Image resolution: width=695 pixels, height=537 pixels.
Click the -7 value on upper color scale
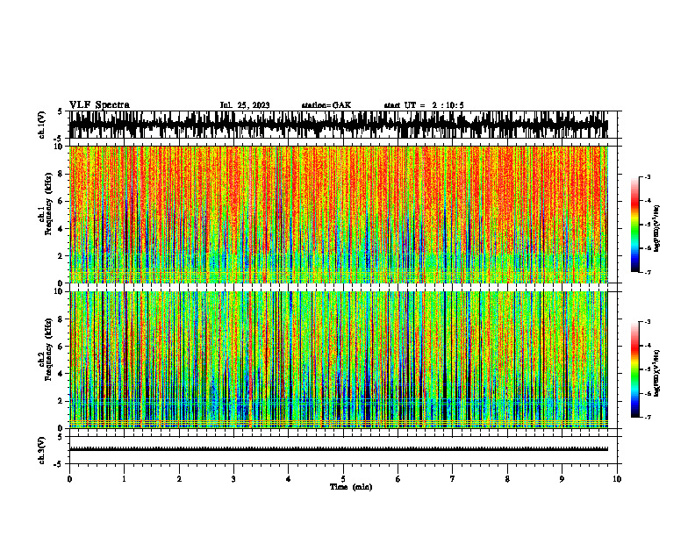pos(647,272)
